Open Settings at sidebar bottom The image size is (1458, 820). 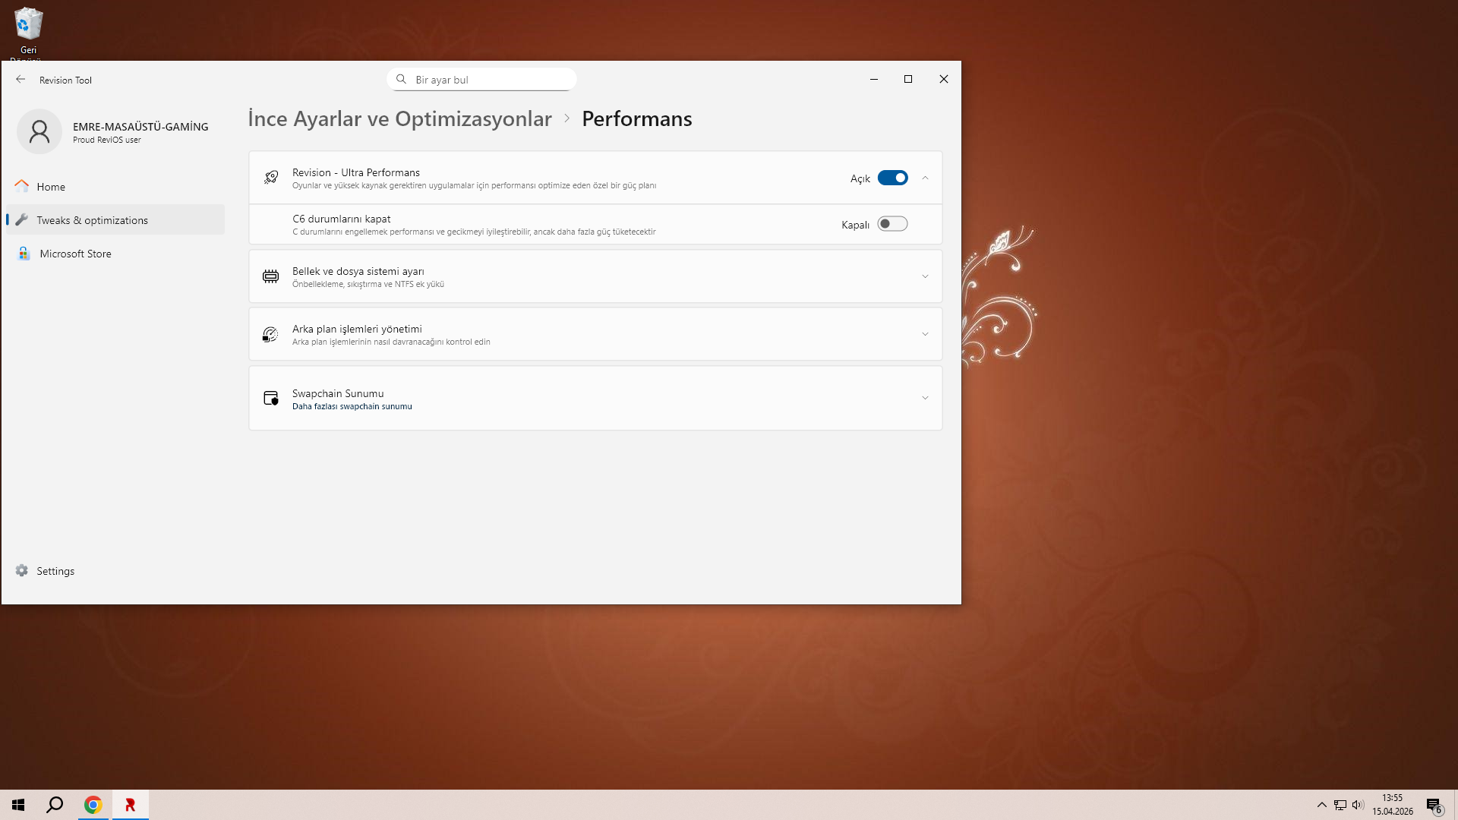click(115, 570)
